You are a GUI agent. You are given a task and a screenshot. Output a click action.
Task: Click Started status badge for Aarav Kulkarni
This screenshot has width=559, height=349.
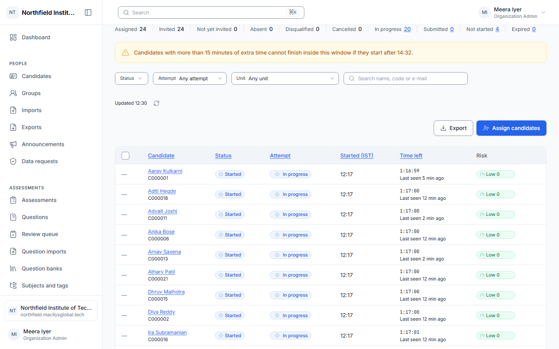click(230, 174)
